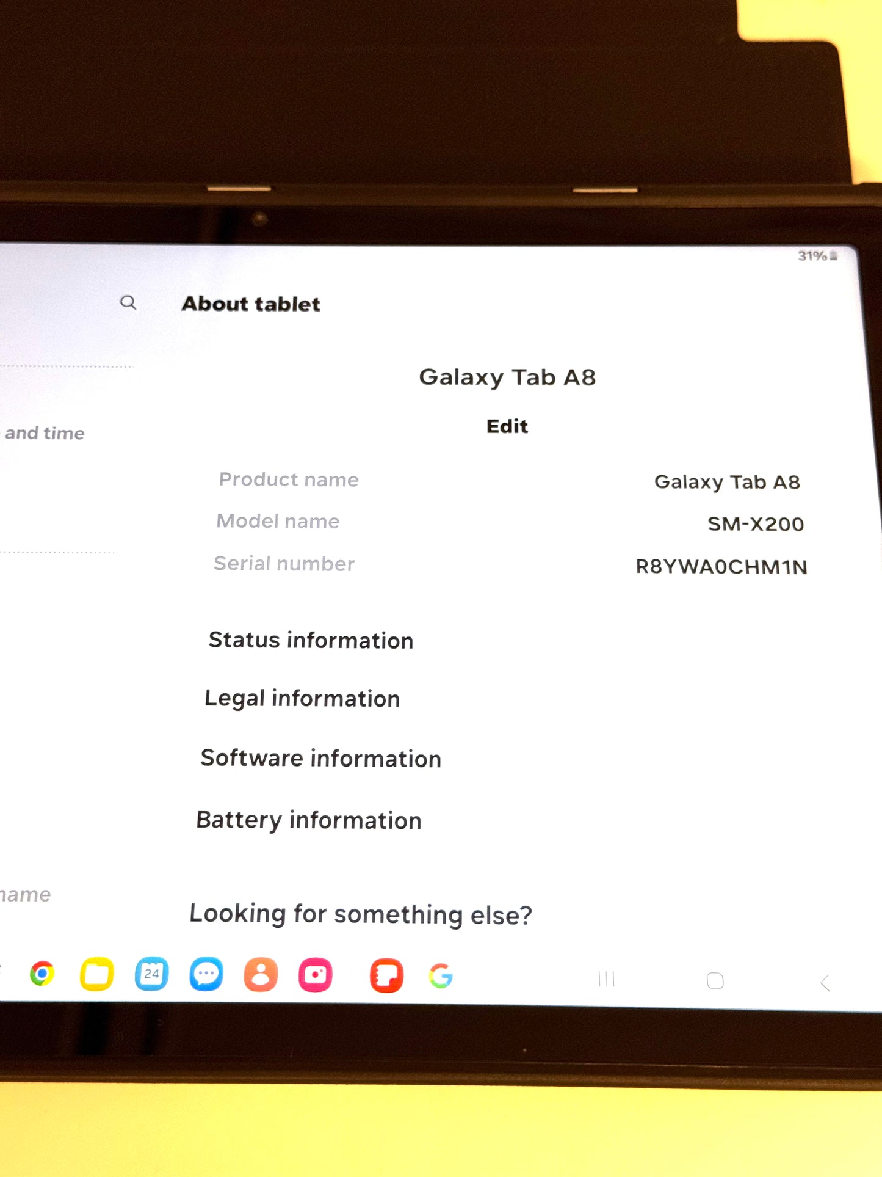Tap the large Galaxy Tab A8 device name
The width and height of the screenshot is (882, 1177).
point(507,377)
